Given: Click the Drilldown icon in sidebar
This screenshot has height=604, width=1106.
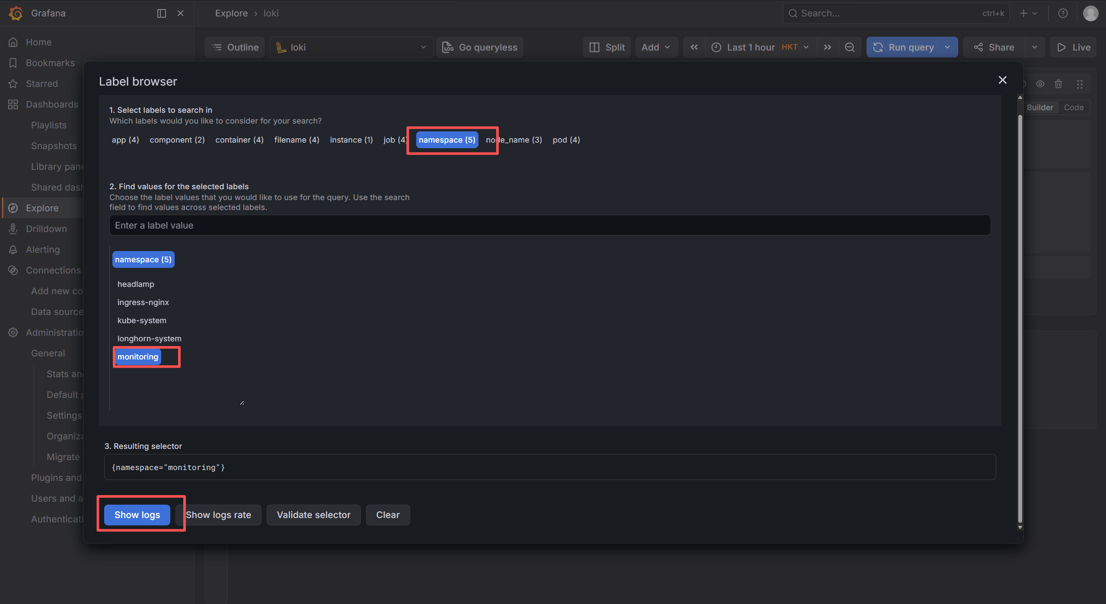Looking at the screenshot, I should 13,229.
